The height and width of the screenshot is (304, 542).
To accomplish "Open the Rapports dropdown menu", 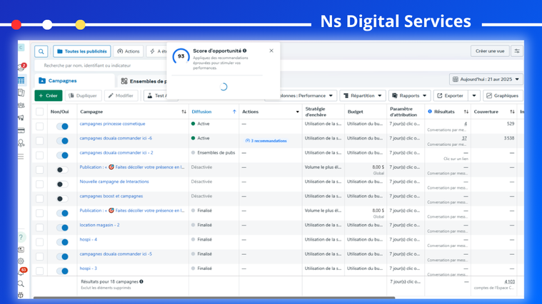I will (409, 95).
